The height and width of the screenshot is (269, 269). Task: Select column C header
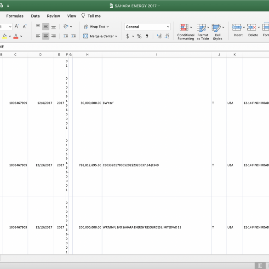coord(15,55)
